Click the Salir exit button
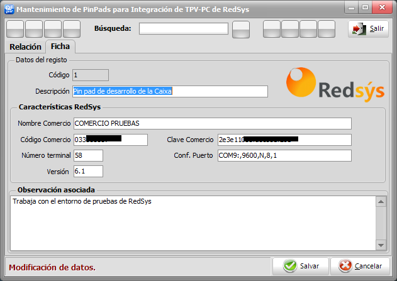 368,29
